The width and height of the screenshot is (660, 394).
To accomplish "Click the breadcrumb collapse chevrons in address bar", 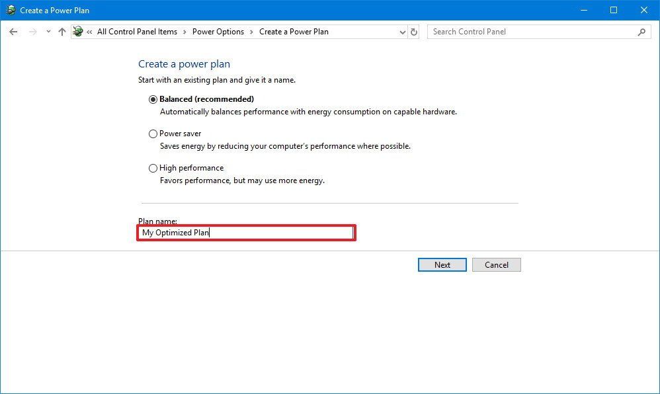I will point(90,31).
